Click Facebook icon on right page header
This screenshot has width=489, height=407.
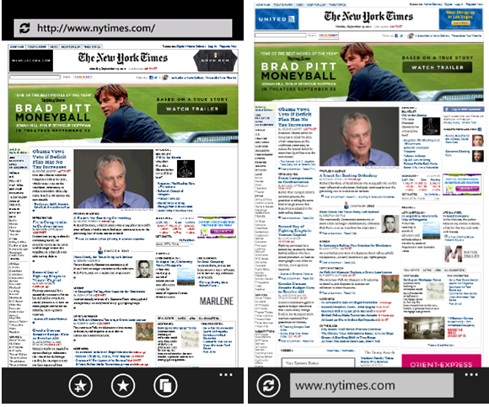[x=396, y=36]
